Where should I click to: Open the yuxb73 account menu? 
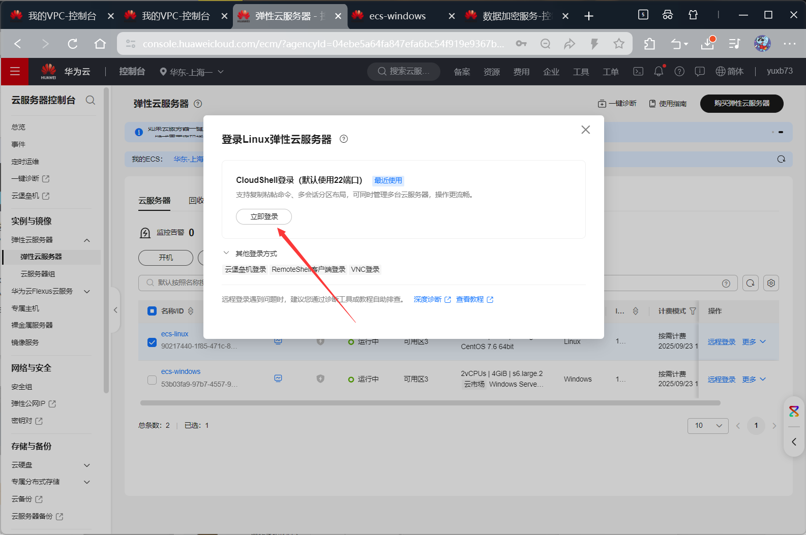point(780,71)
